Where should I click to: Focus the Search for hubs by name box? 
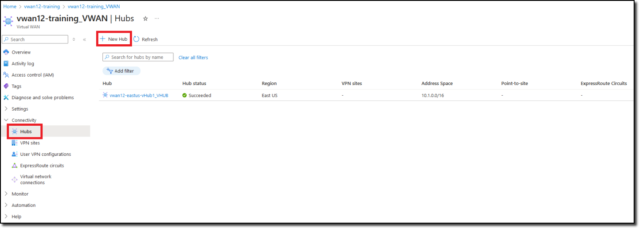tap(138, 57)
